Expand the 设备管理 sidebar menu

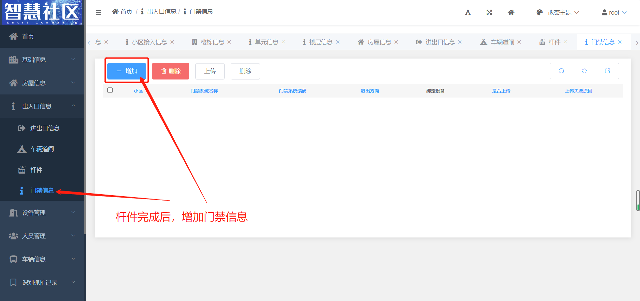(x=42, y=213)
